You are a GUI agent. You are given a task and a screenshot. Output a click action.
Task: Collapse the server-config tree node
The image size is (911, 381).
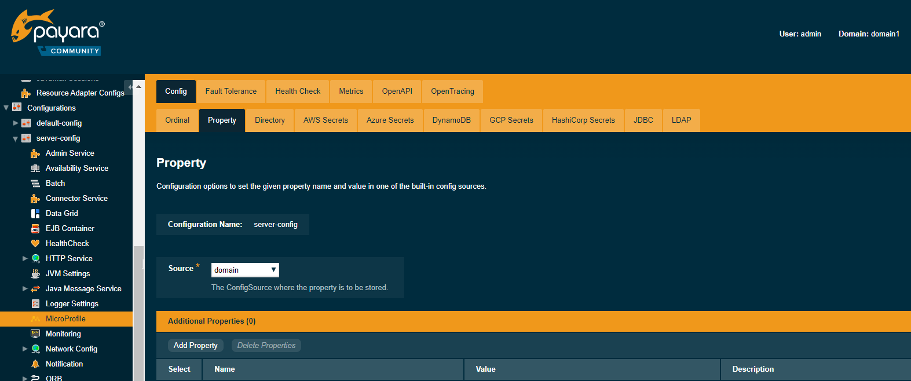[x=16, y=139]
